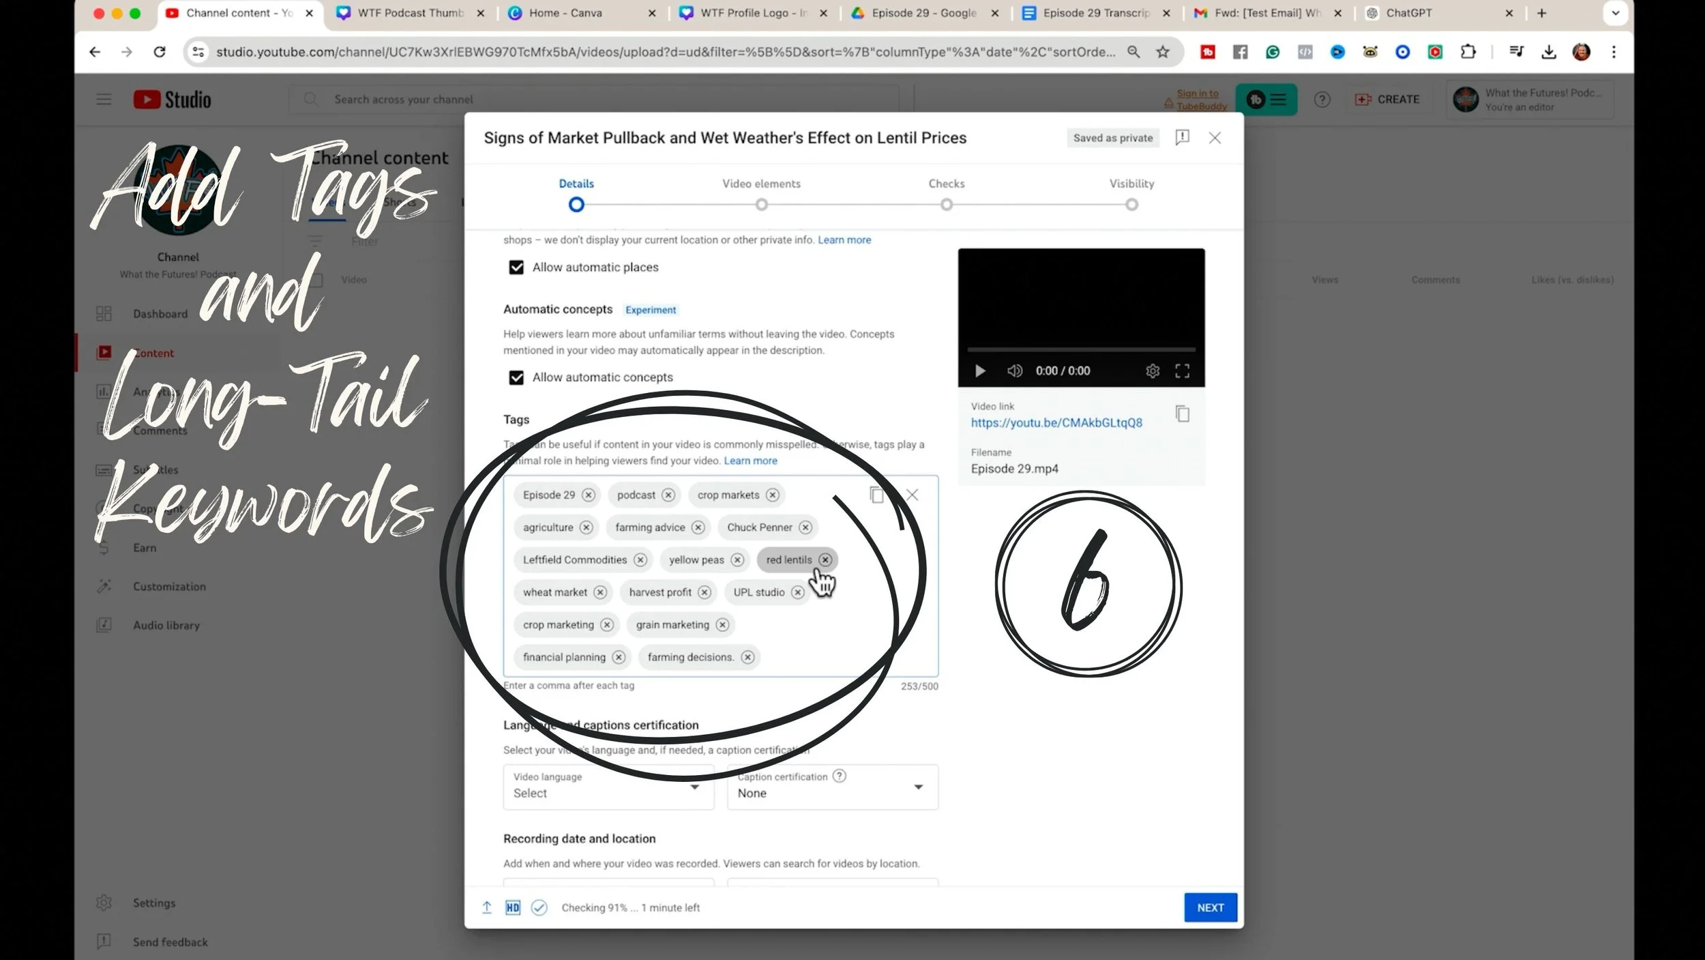1705x960 pixels.
Task: Open Settings in the sidebar
Action: click(154, 903)
